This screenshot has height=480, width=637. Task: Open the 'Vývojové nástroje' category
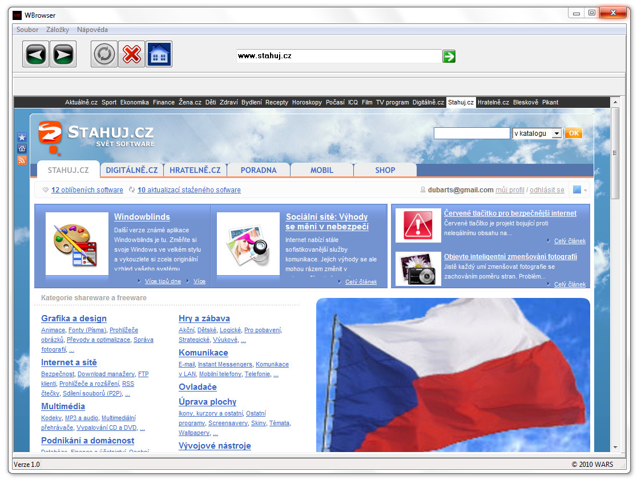[x=215, y=446]
